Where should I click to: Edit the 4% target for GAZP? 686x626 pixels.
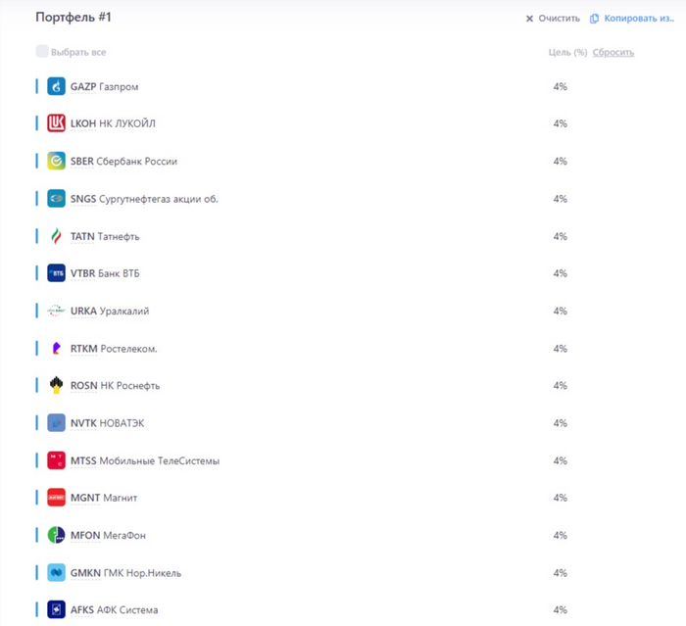click(x=560, y=86)
